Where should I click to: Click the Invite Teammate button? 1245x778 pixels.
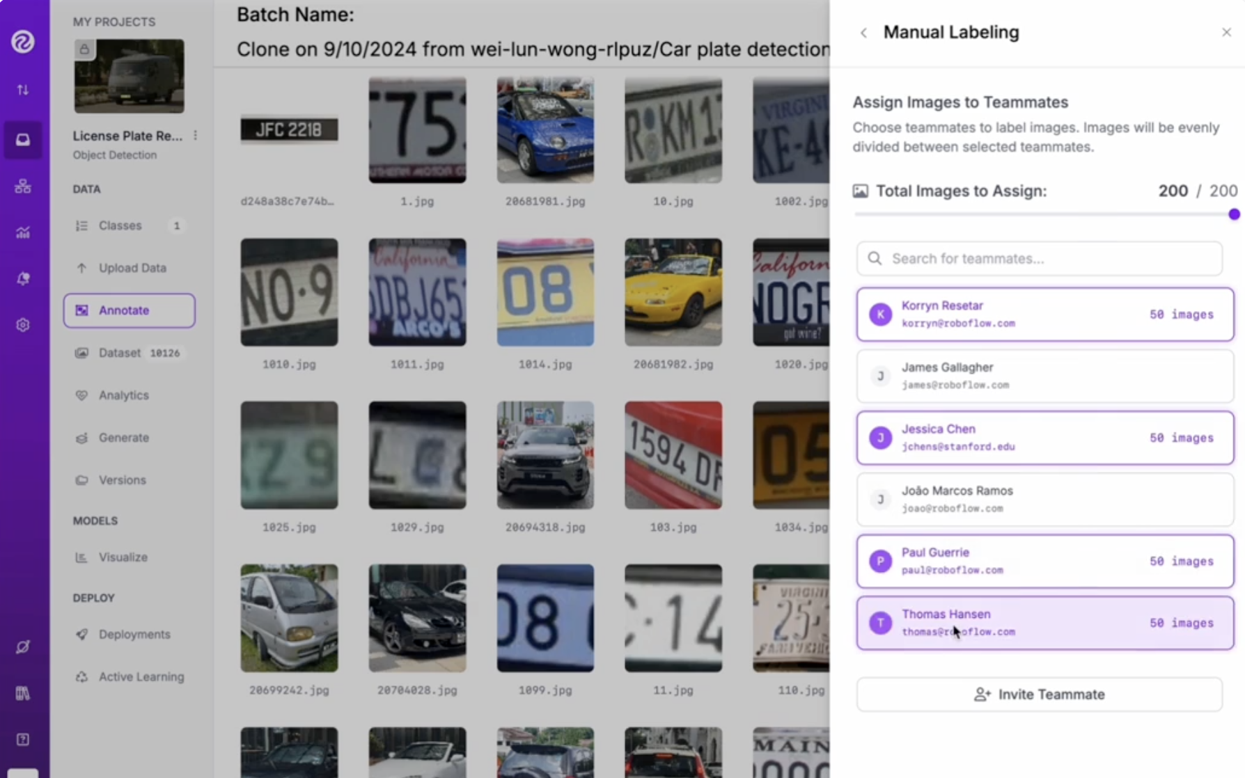coord(1040,694)
